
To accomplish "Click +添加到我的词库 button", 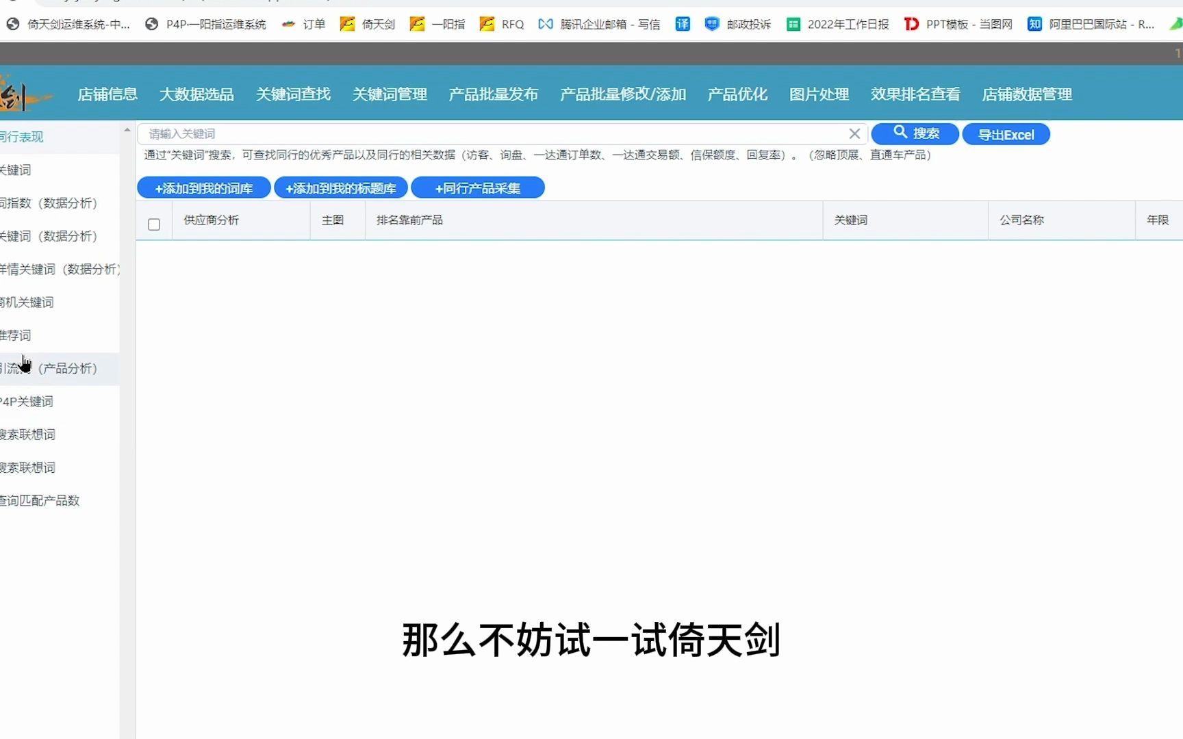I will [x=204, y=187].
